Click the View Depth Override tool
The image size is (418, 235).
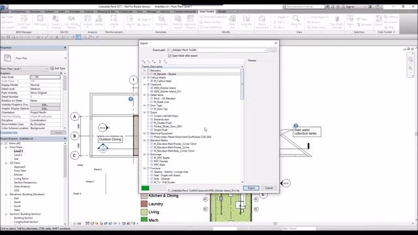[x=337, y=22]
